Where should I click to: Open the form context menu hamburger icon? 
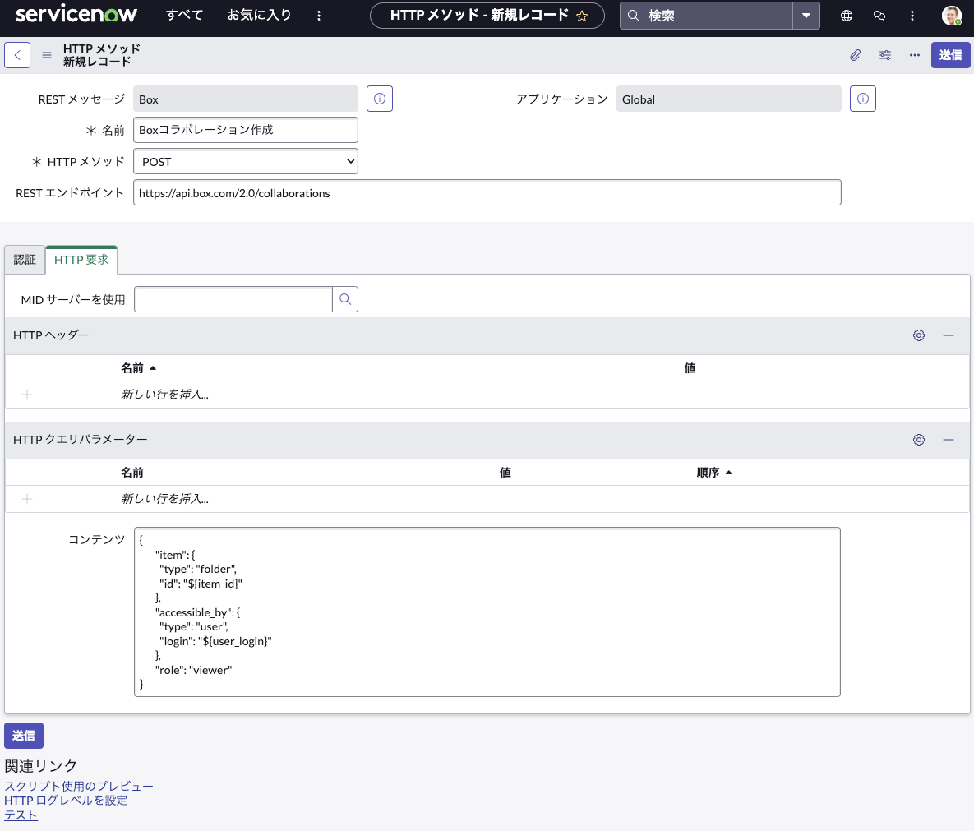click(47, 55)
